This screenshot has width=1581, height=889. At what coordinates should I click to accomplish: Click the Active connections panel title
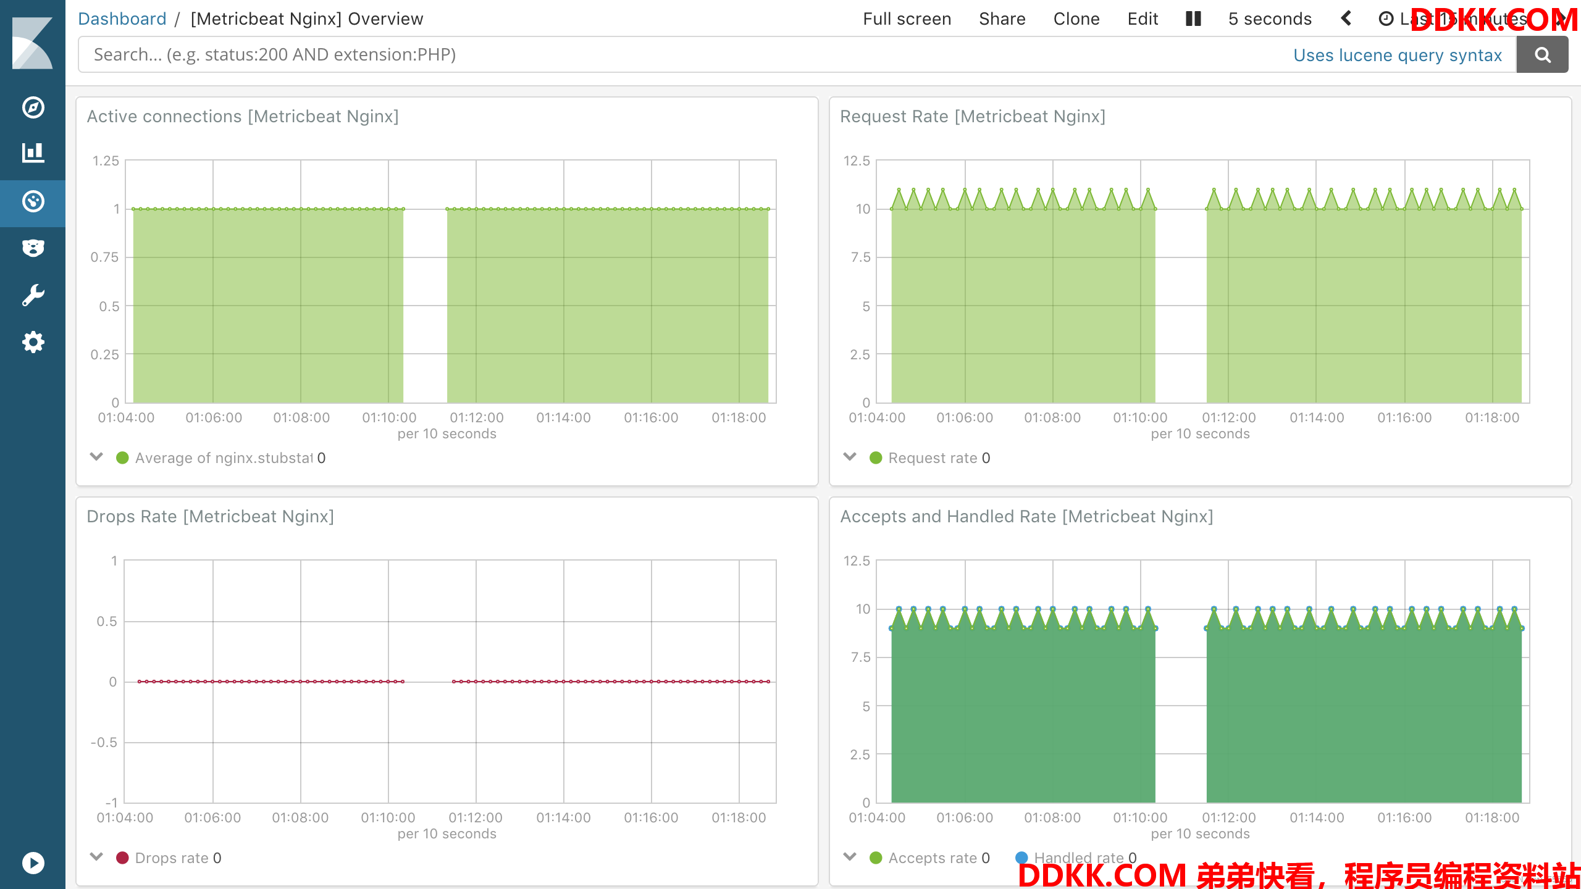[243, 117]
